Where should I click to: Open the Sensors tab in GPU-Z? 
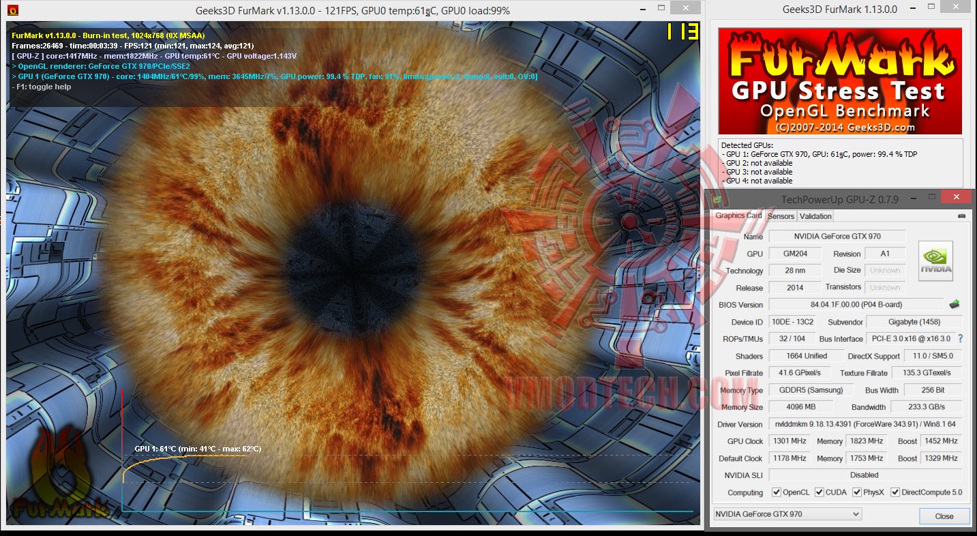[781, 216]
